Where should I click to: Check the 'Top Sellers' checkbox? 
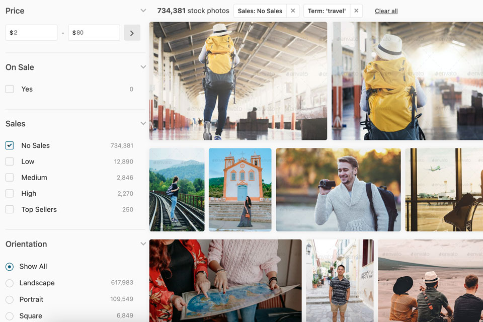pyautogui.click(x=10, y=209)
